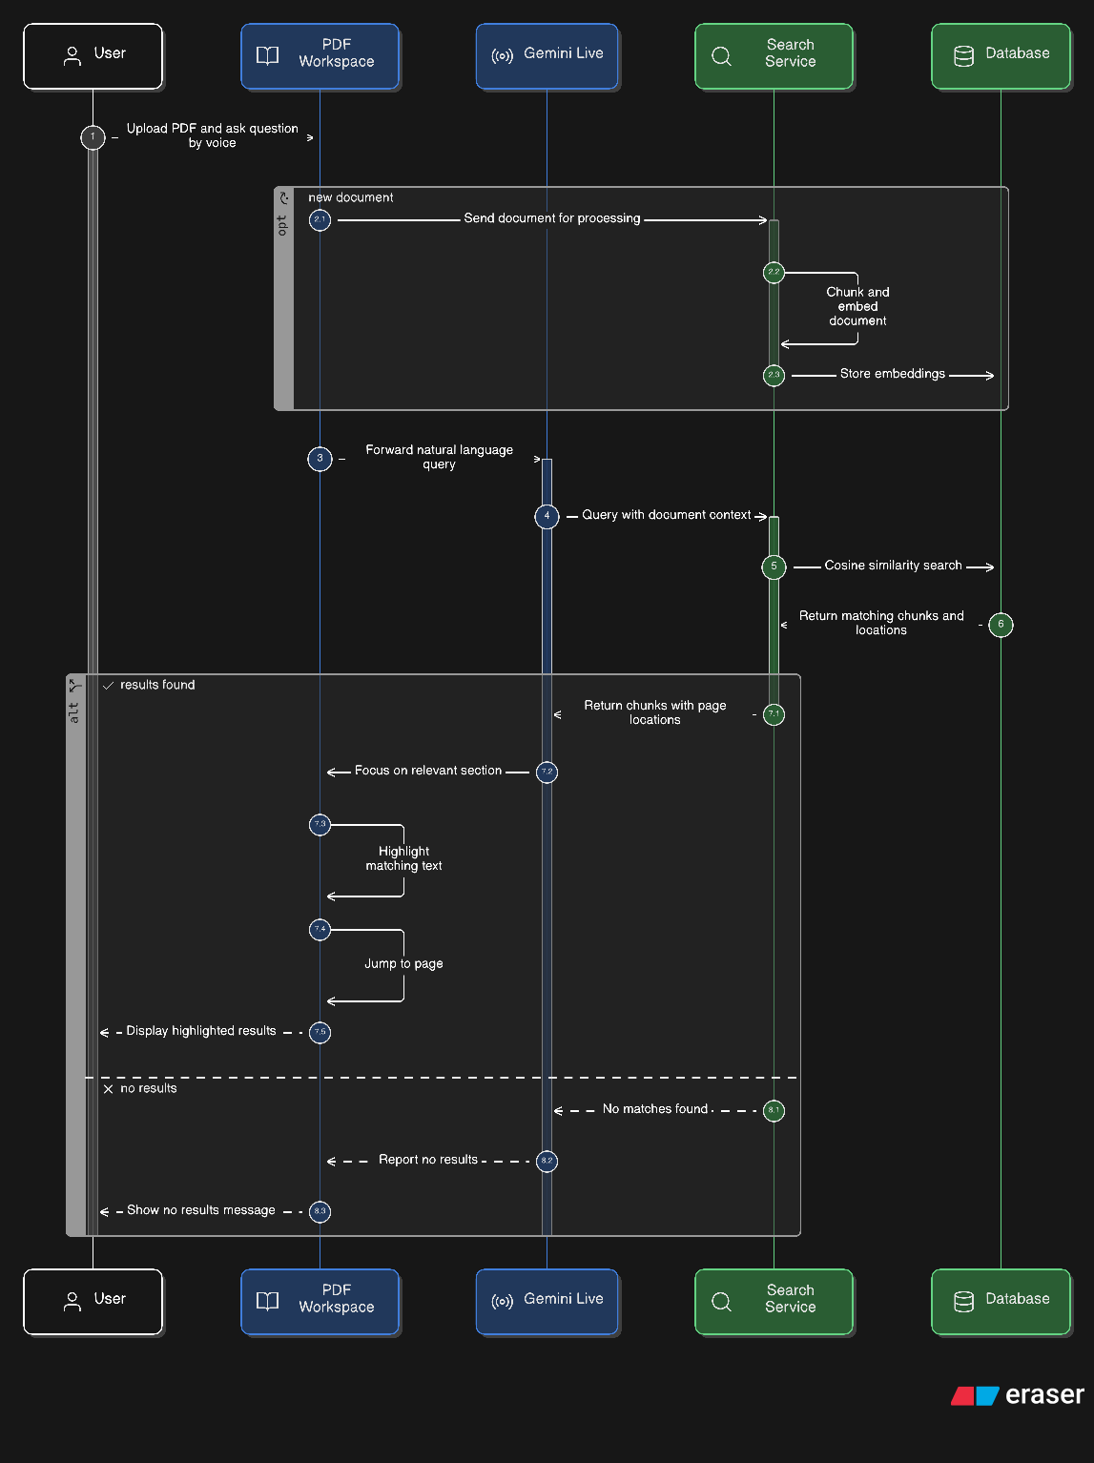Select step 2.3 number circle
The width and height of the screenshot is (1094, 1463).
point(774,376)
